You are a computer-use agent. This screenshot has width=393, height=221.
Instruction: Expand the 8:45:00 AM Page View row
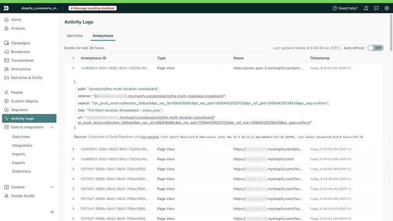click(x=73, y=149)
